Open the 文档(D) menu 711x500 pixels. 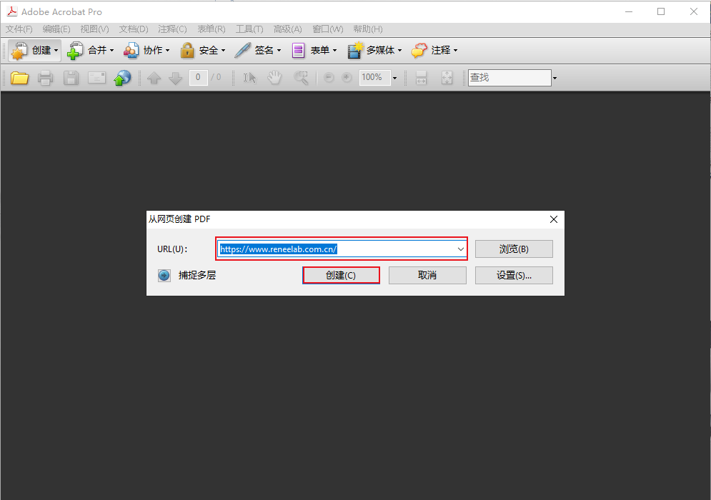134,29
